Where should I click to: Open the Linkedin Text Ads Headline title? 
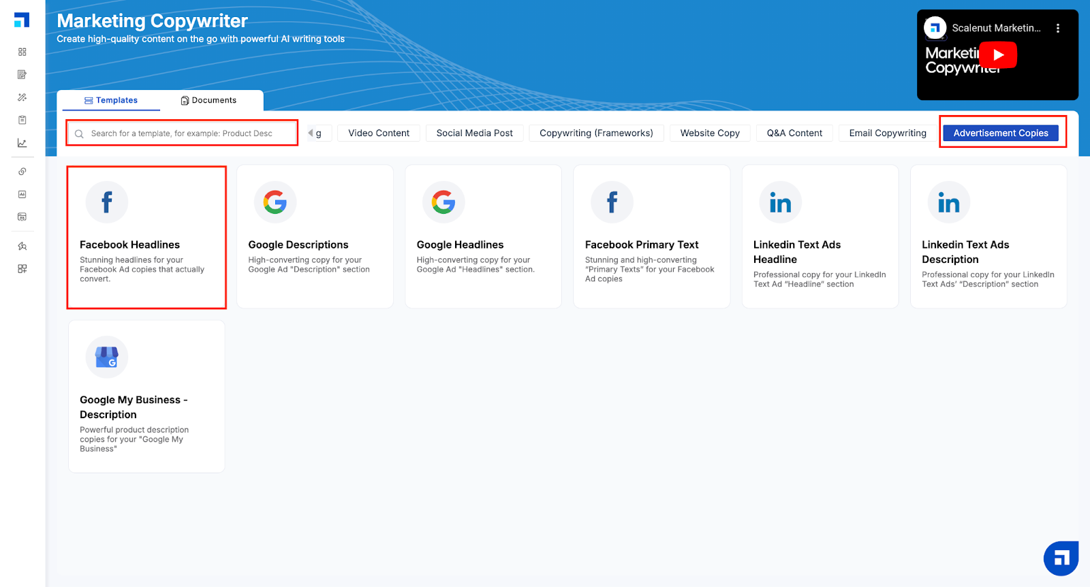[x=797, y=252]
